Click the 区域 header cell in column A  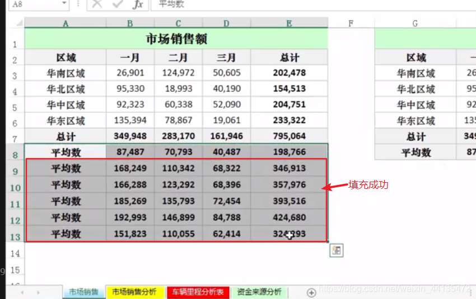(x=66, y=57)
